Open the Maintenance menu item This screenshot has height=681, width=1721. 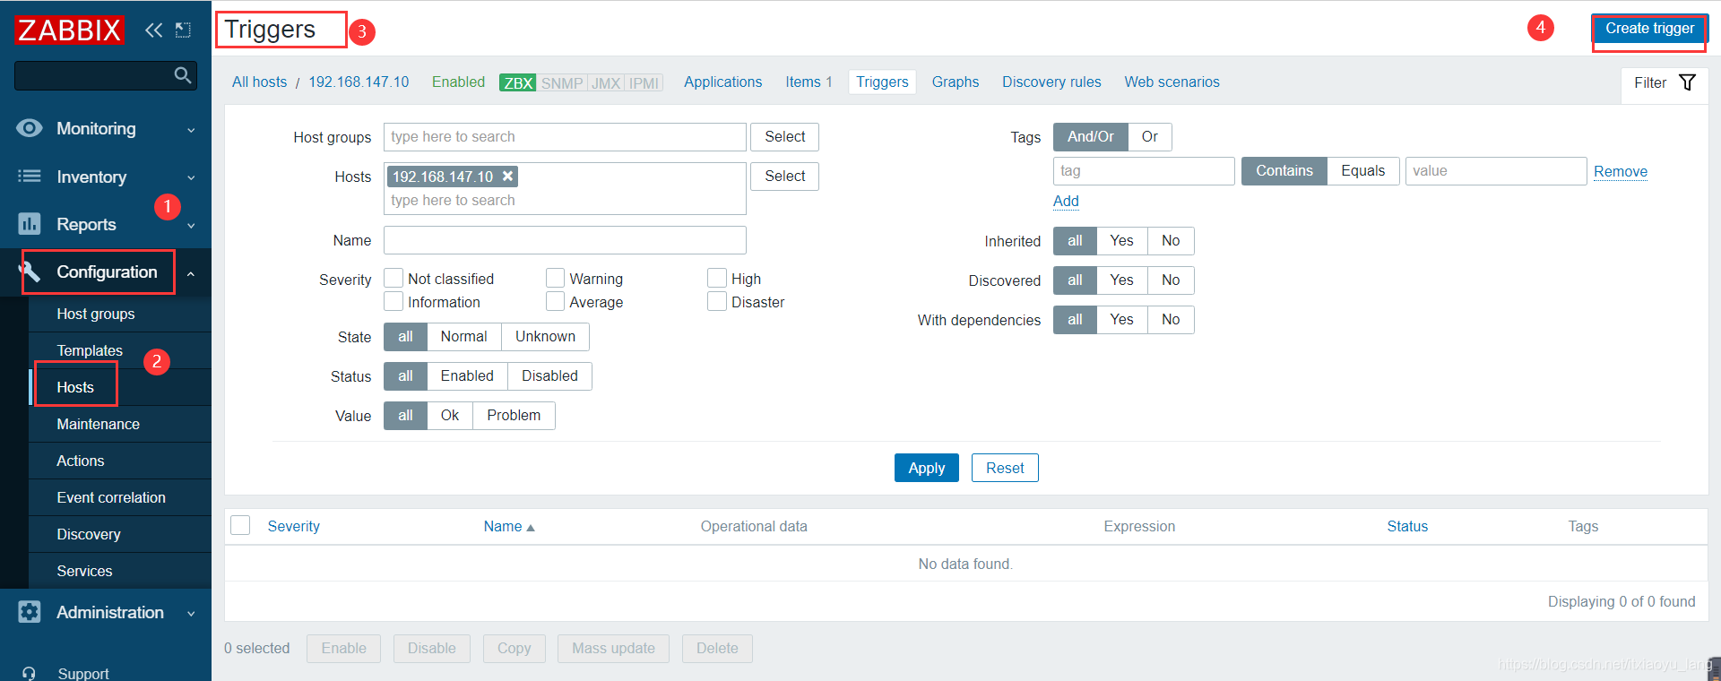119,424
